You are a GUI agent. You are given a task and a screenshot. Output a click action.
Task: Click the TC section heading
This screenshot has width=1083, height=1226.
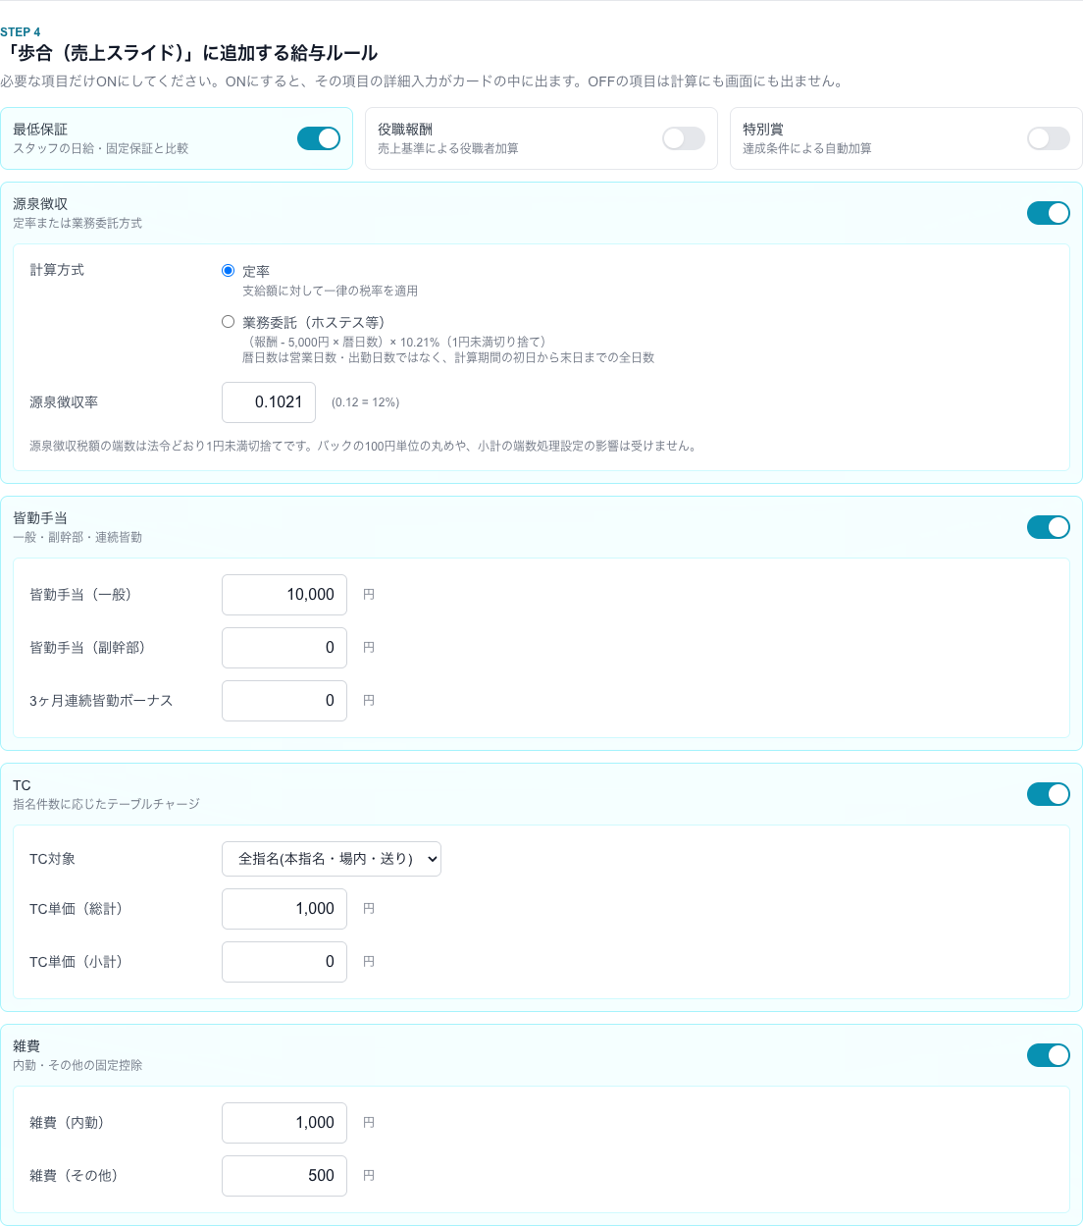pyautogui.click(x=22, y=785)
